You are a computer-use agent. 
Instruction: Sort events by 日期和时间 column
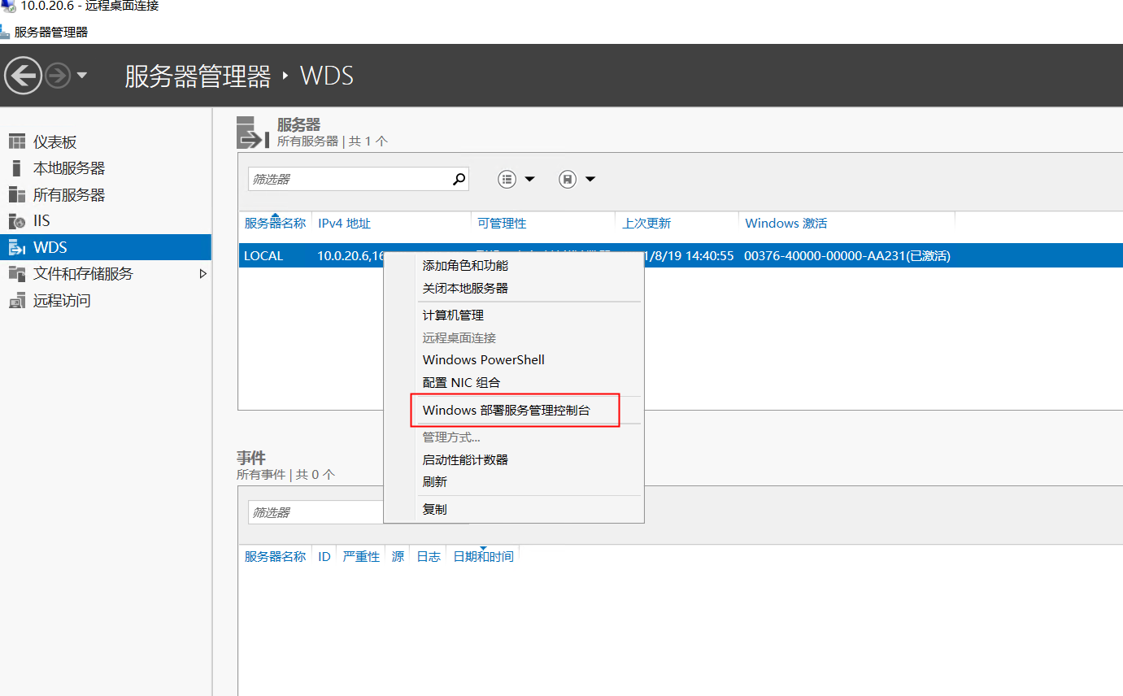[483, 557]
